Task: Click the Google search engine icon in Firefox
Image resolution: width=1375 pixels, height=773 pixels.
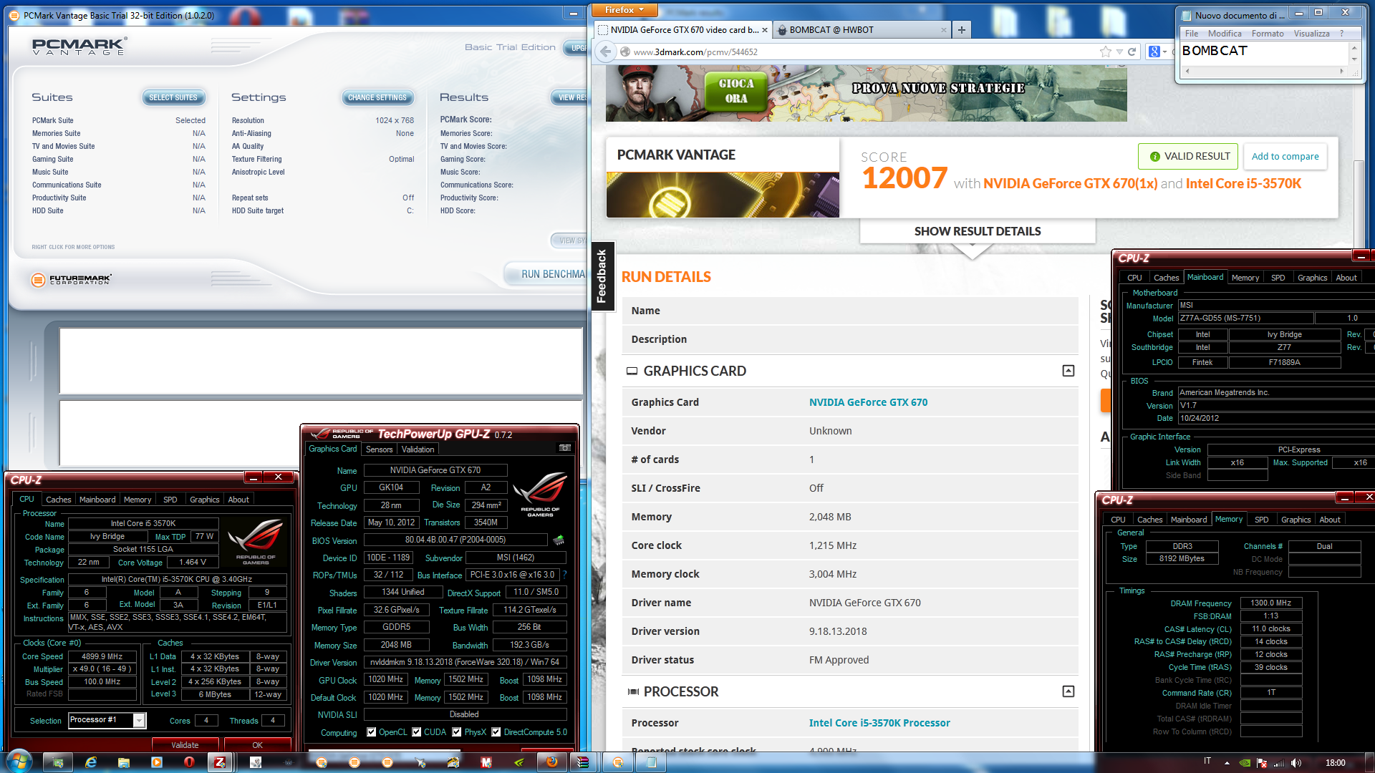Action: (x=1154, y=52)
